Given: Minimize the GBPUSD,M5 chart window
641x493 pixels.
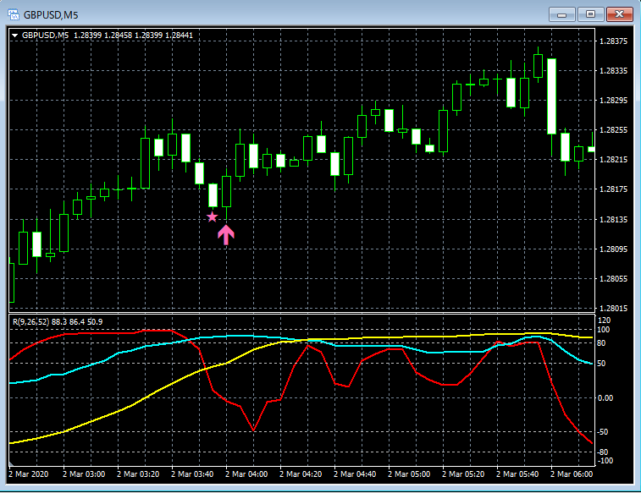Looking at the screenshot, I should pyautogui.click(x=563, y=14).
